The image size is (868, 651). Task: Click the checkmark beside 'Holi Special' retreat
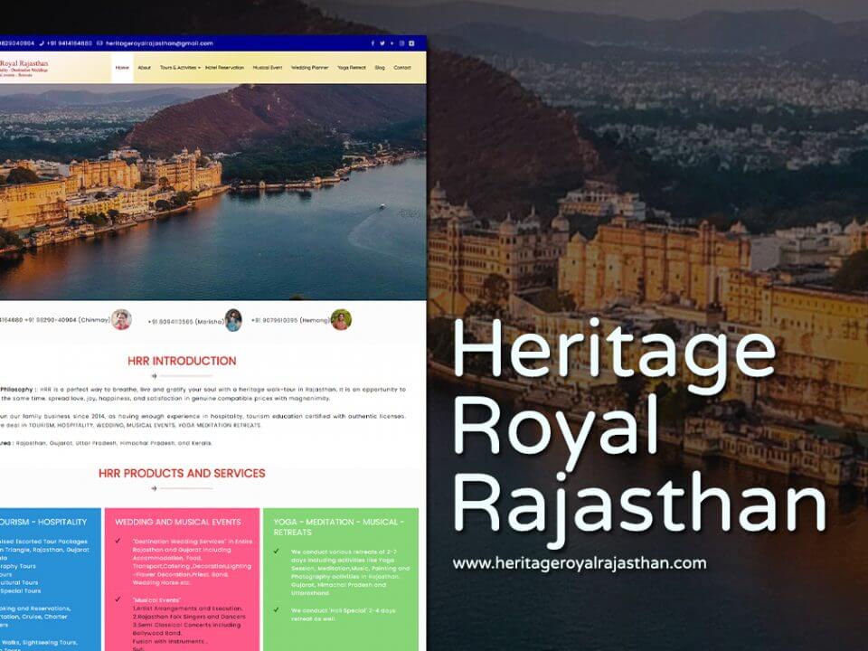[277, 610]
